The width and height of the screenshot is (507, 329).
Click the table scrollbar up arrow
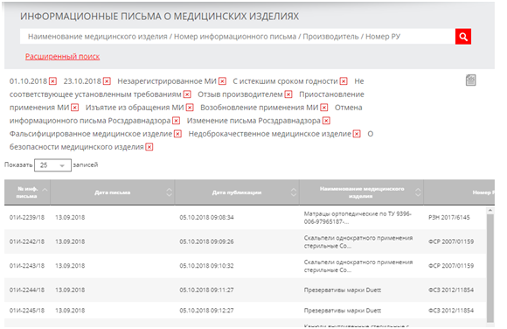(490, 211)
